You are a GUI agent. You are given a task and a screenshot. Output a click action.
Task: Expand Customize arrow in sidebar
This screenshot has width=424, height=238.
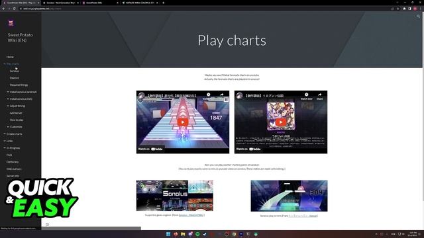pyautogui.click(x=8, y=127)
